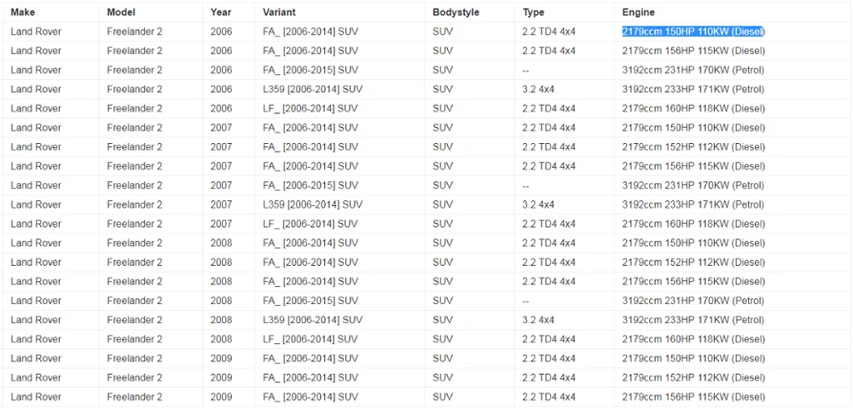This screenshot has height=408, width=853.
Task: Select the 2009 row's 150HP 110KW engine cell
Action: pos(693,359)
